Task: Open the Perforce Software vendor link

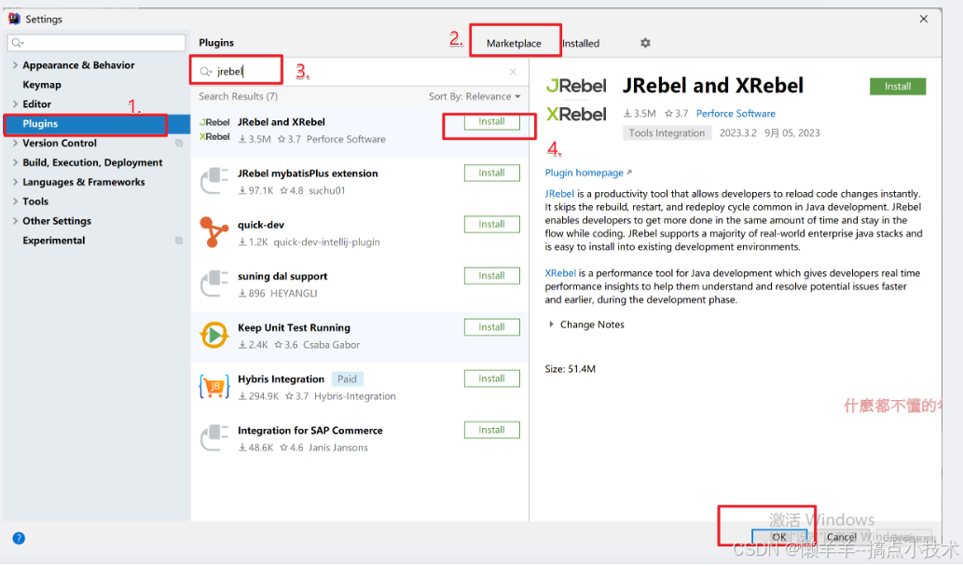Action: click(x=736, y=114)
